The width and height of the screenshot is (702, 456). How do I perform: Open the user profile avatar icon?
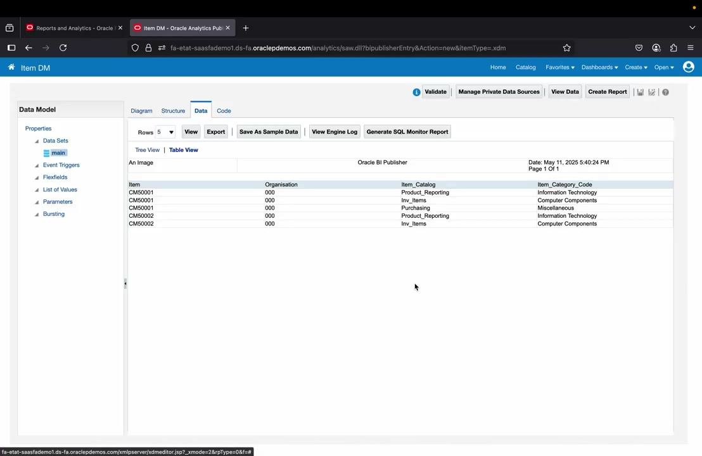[689, 67]
